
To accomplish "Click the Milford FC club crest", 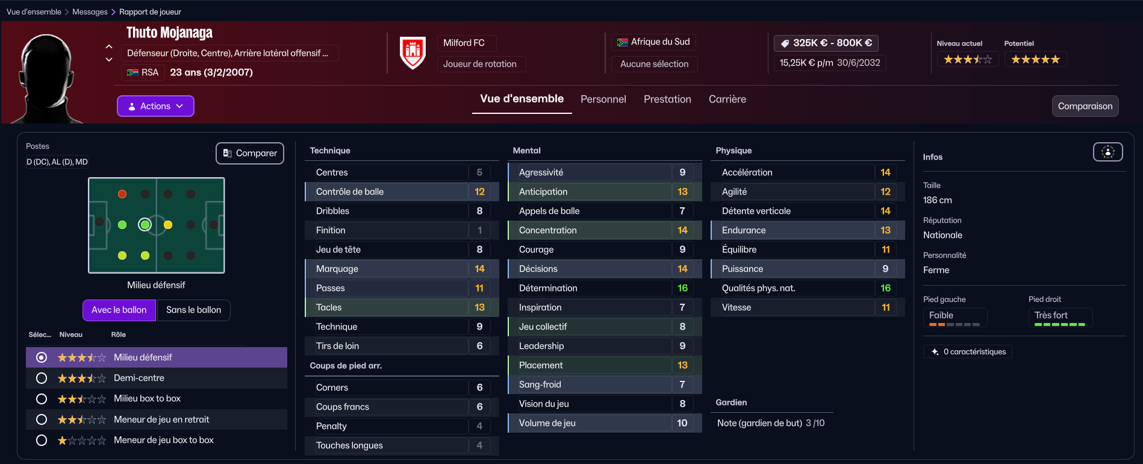I will (413, 52).
